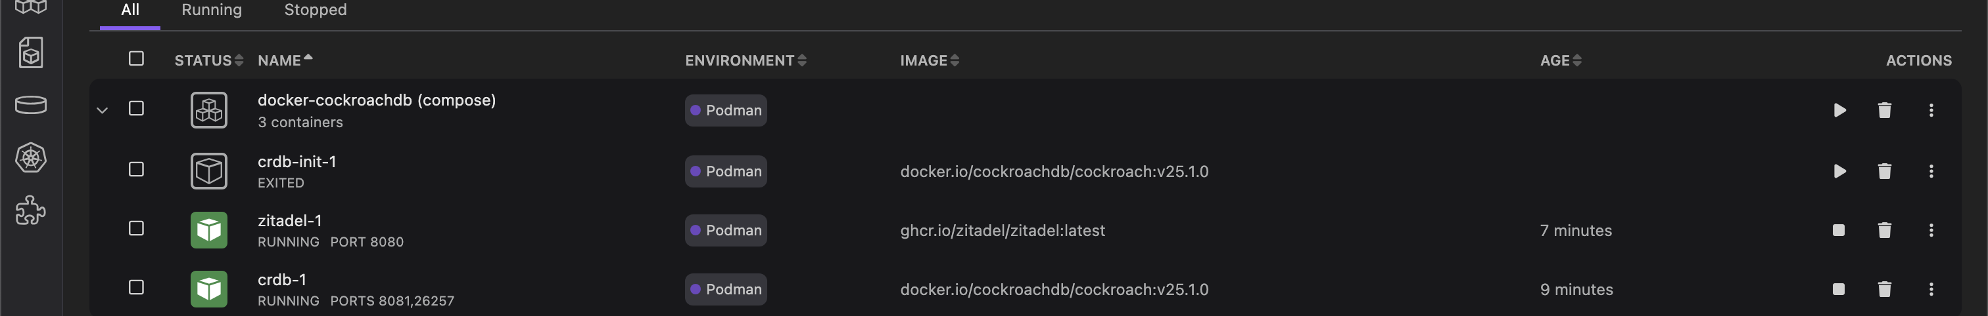Toggle the select-all containers checkbox
Viewport: 1988px width, 316px height.
pos(137,59)
